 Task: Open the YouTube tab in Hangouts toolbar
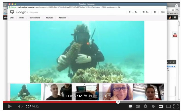tap(49, 18)
